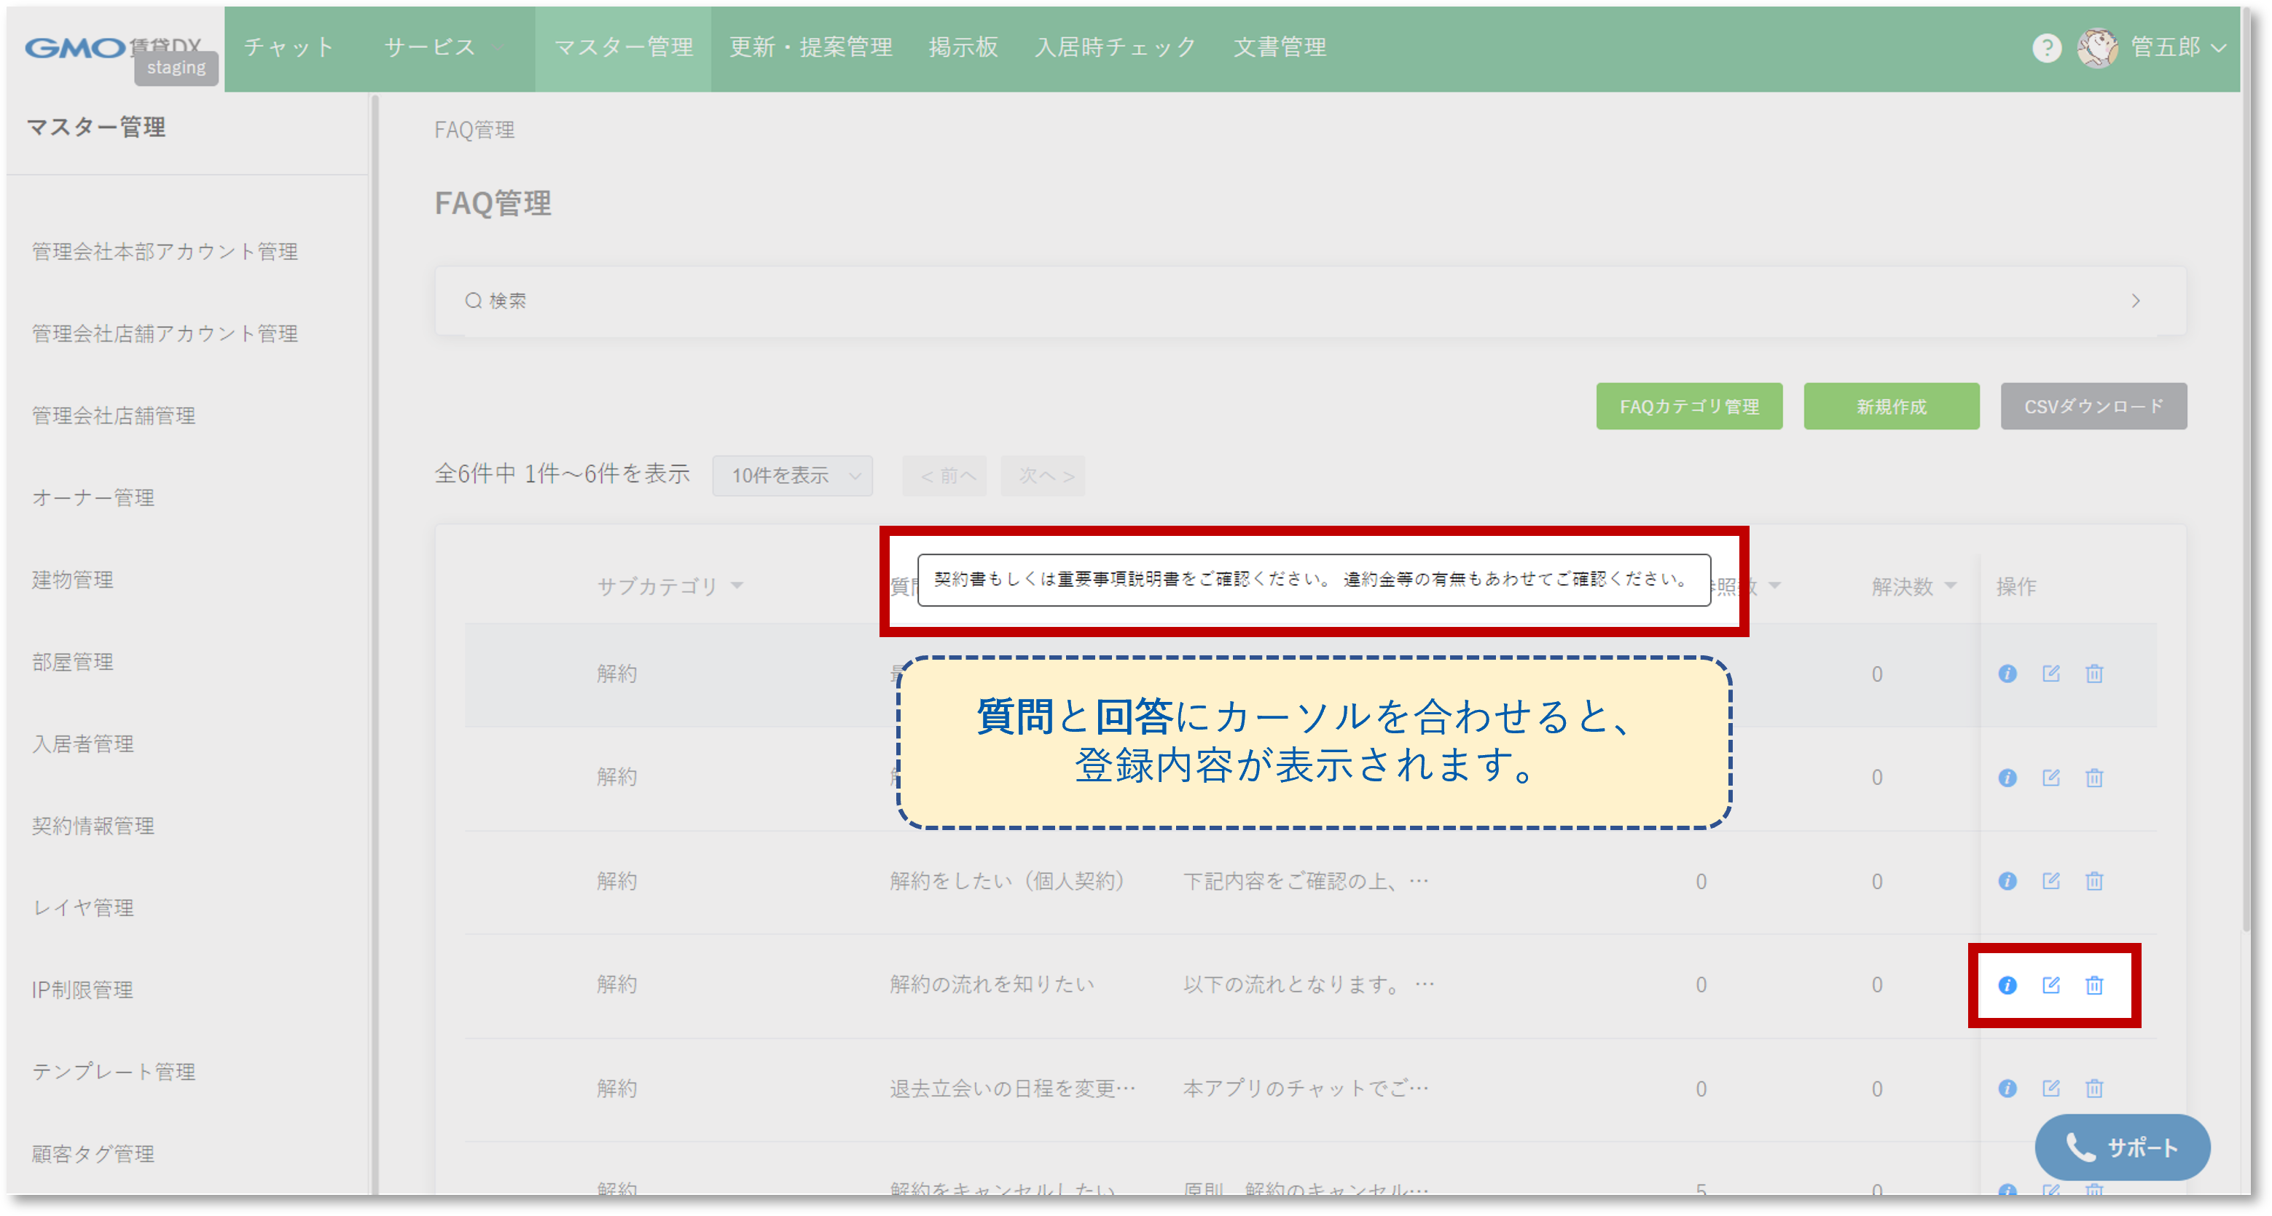Click info icon for 解約の流れを知りたい row

2007,985
